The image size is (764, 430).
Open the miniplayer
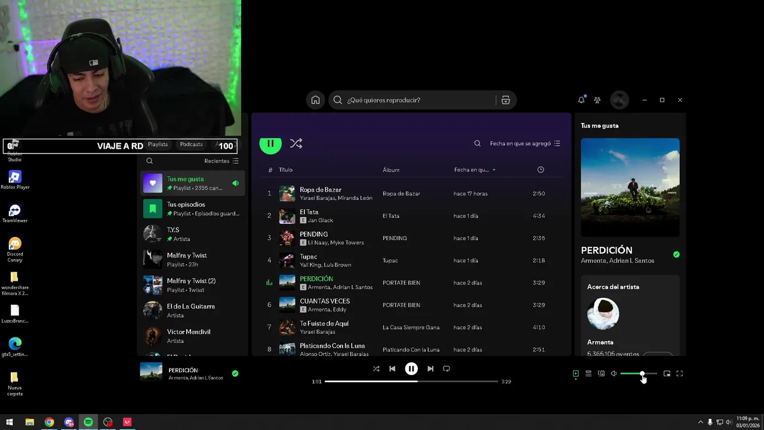point(667,373)
